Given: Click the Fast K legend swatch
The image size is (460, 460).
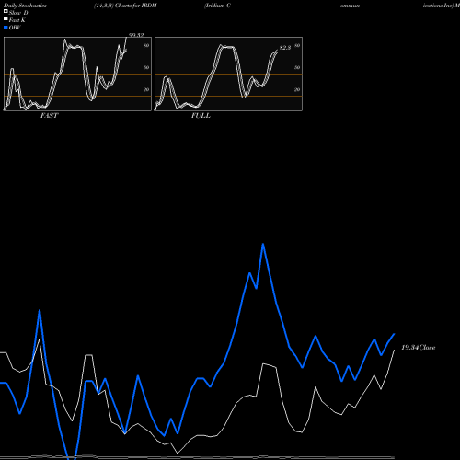Looking at the screenshot, I should tap(6, 18).
